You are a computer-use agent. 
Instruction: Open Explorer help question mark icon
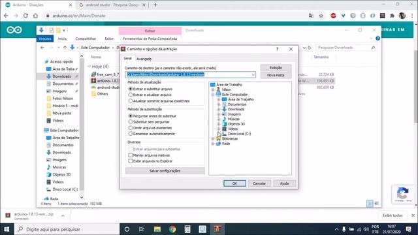coord(378,39)
